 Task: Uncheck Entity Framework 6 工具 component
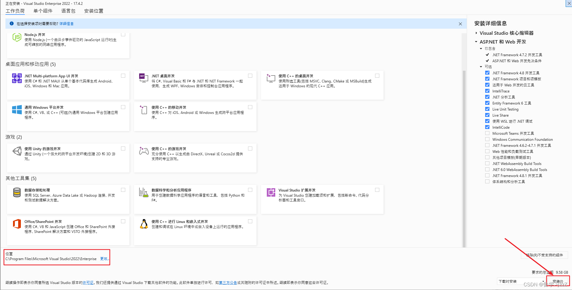[x=487, y=103]
